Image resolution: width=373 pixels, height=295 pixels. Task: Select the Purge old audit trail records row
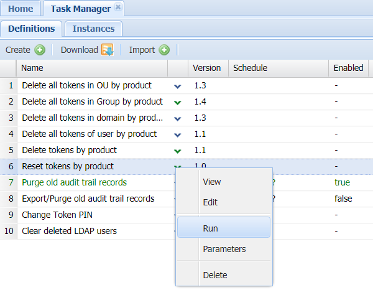pyautogui.click(x=74, y=182)
